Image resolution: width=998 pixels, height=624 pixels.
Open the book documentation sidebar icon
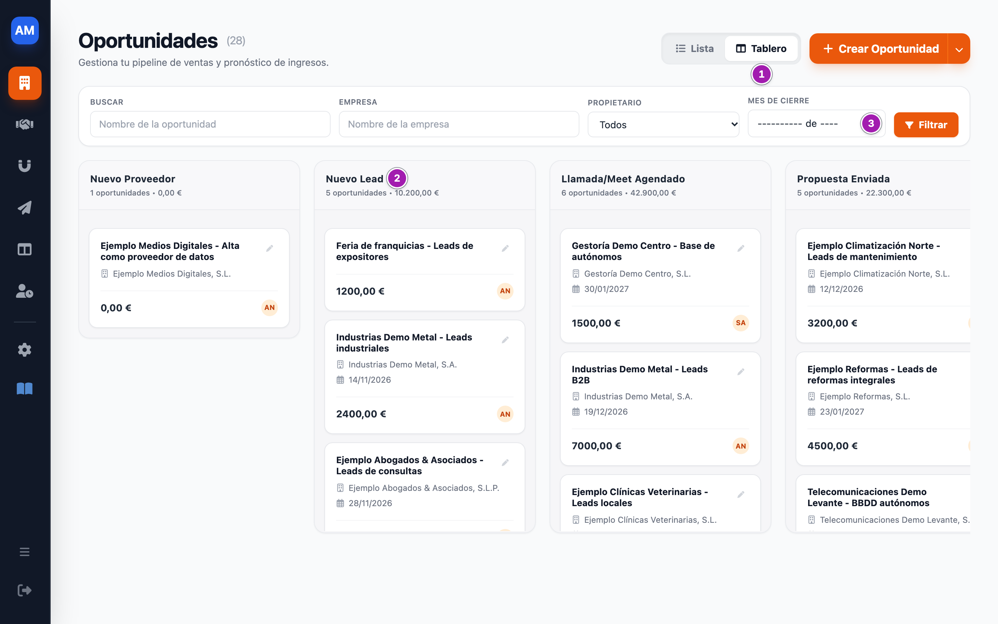[25, 388]
